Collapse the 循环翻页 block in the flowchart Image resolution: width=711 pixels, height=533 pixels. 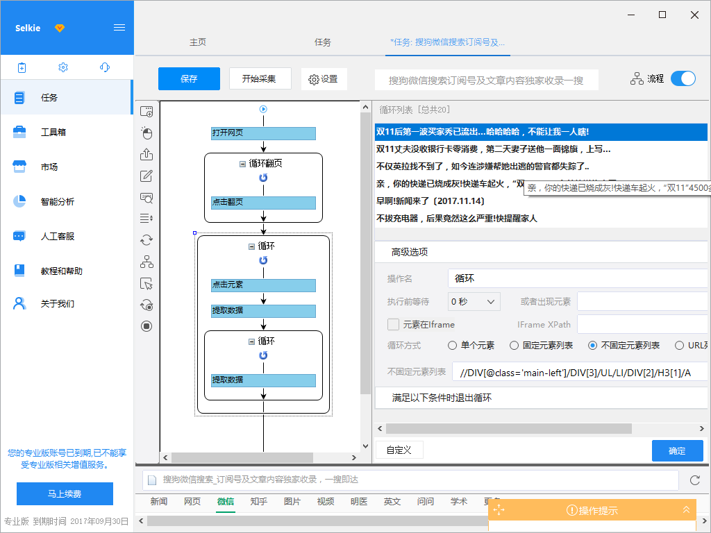tap(242, 164)
